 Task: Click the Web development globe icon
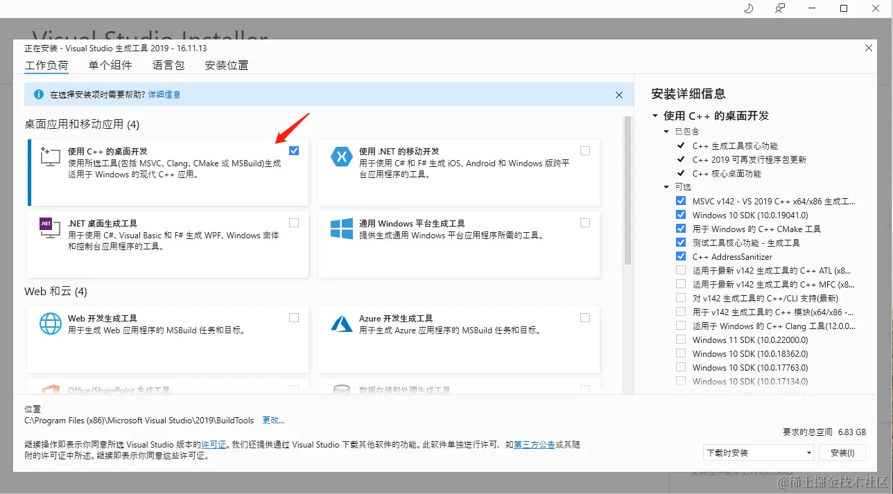point(51,324)
